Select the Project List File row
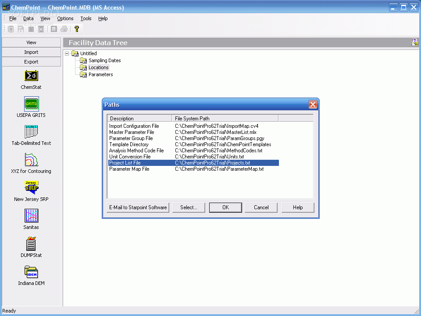Image resolution: width=421 pixels, height=316 pixels. click(x=193, y=163)
